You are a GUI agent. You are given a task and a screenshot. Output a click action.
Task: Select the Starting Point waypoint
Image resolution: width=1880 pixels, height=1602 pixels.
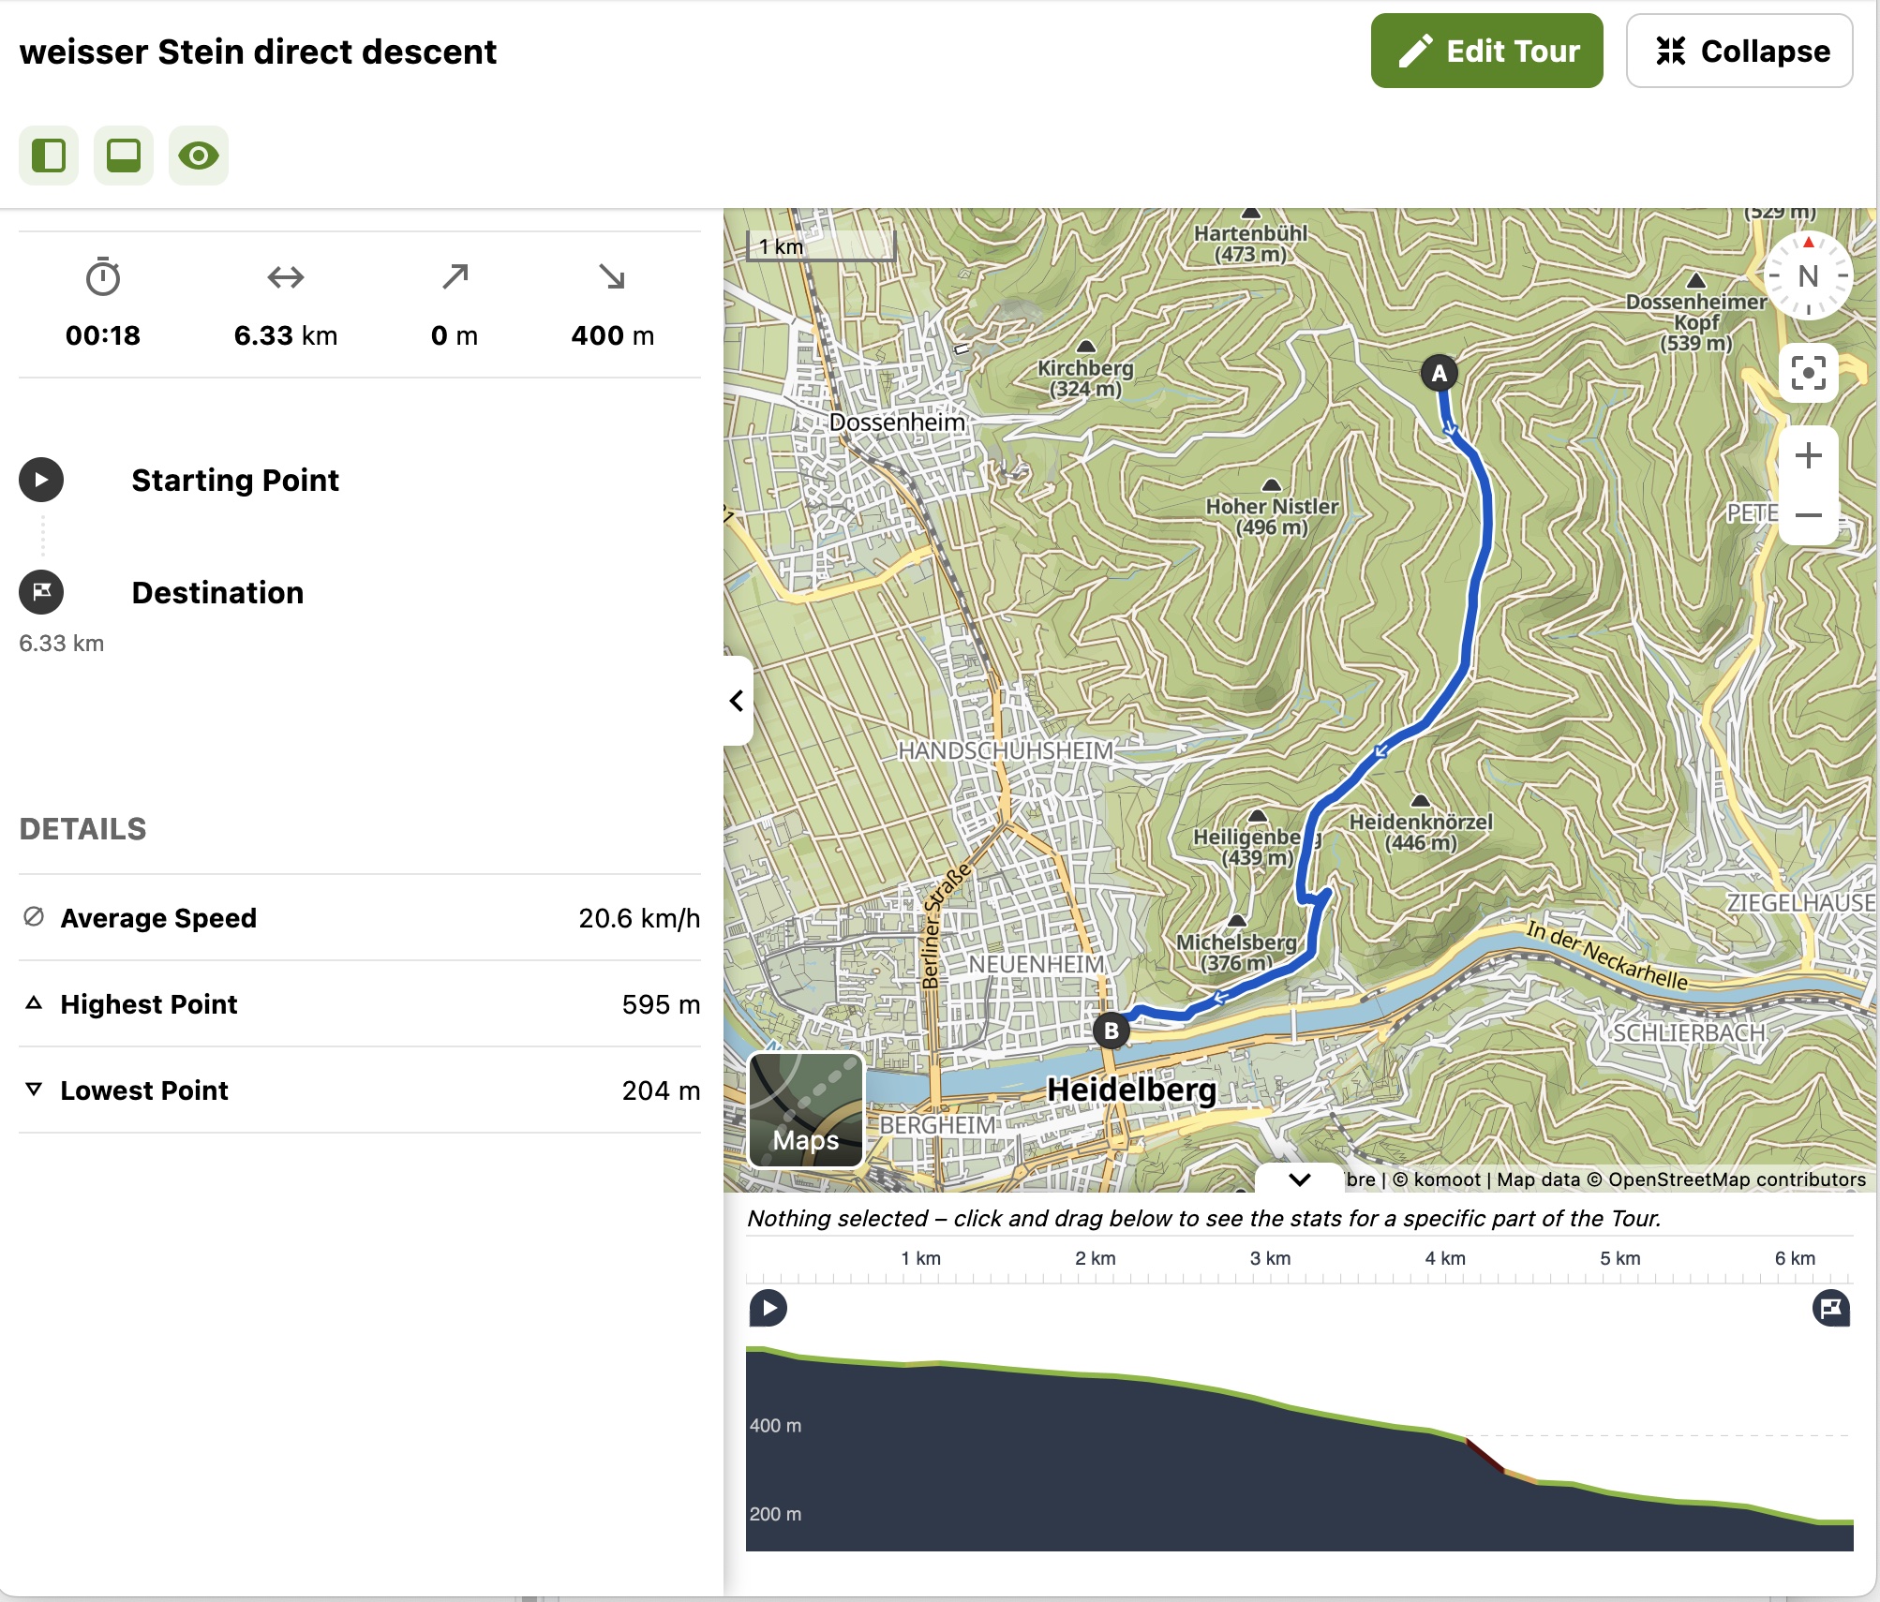(x=234, y=481)
